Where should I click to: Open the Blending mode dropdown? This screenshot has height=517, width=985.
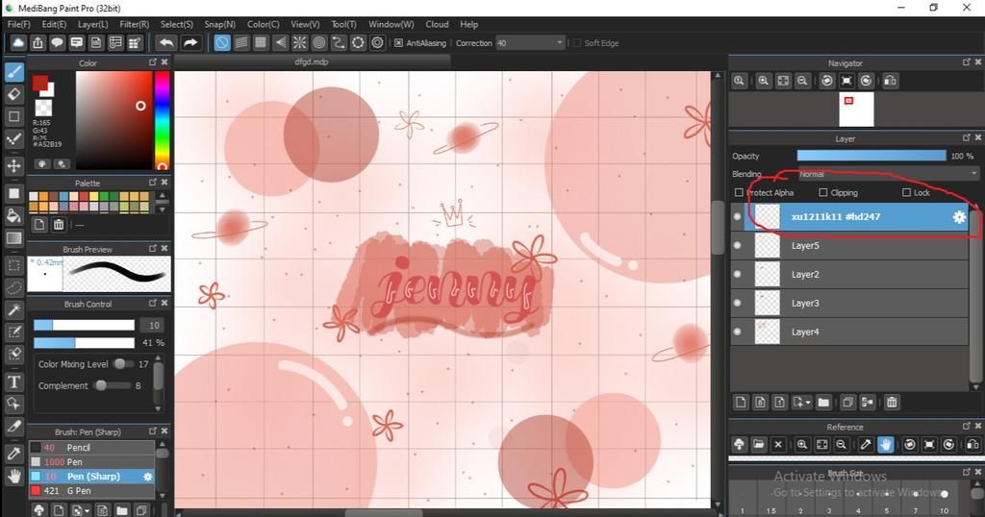tap(887, 174)
